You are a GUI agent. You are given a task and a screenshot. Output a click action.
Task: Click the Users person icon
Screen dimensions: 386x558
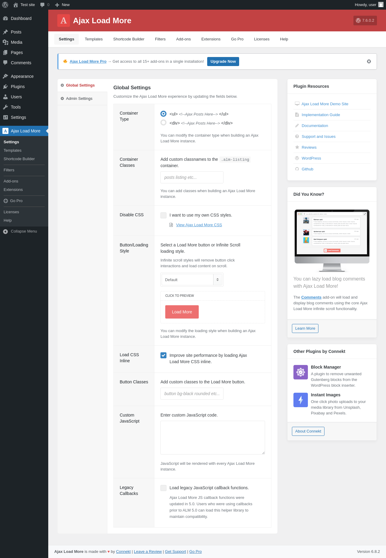click(x=5, y=97)
